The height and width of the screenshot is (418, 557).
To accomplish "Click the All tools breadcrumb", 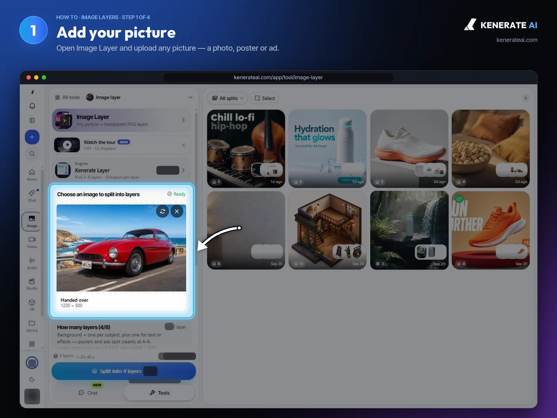I will pyautogui.click(x=68, y=98).
